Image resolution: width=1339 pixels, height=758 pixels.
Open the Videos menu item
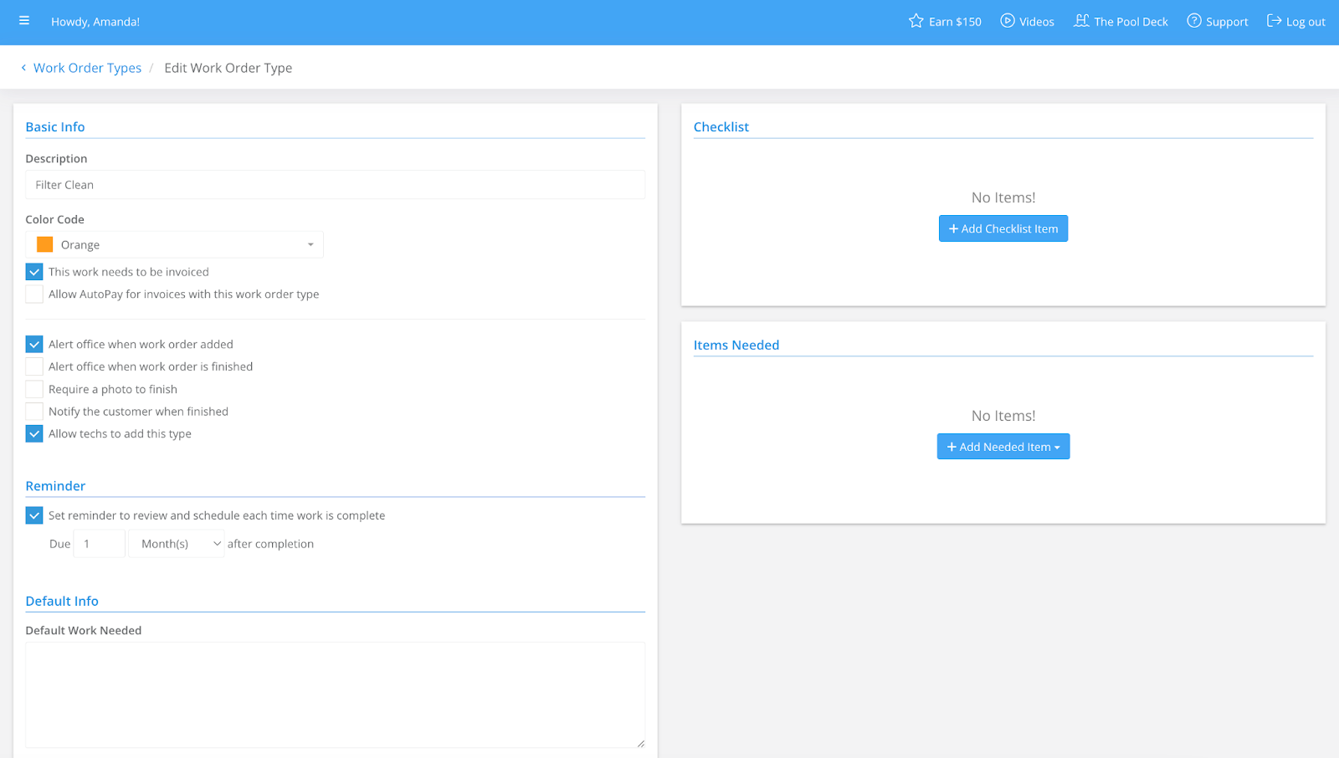(x=1027, y=22)
